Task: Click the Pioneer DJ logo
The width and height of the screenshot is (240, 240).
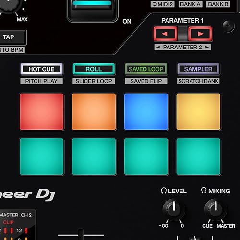Action: click(x=27, y=194)
